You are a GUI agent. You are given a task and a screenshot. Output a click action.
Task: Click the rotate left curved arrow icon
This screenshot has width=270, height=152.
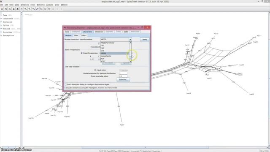[x=33, y=9]
